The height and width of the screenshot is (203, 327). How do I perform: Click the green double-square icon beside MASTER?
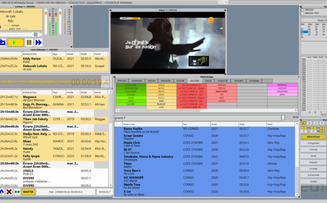pos(17,192)
